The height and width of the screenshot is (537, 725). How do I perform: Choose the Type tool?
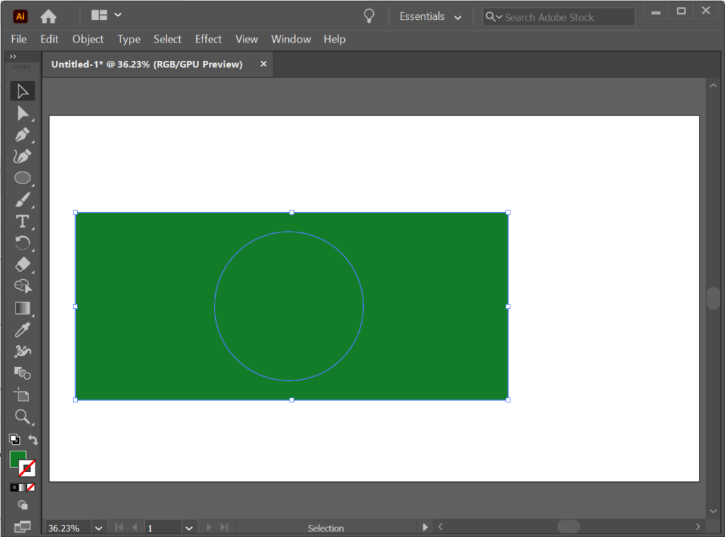pos(22,221)
